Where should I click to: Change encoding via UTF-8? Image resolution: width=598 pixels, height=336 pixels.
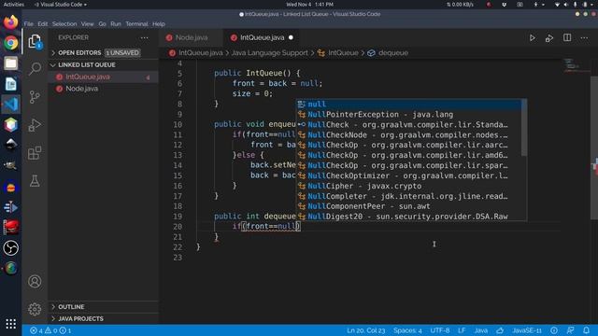coord(440,330)
